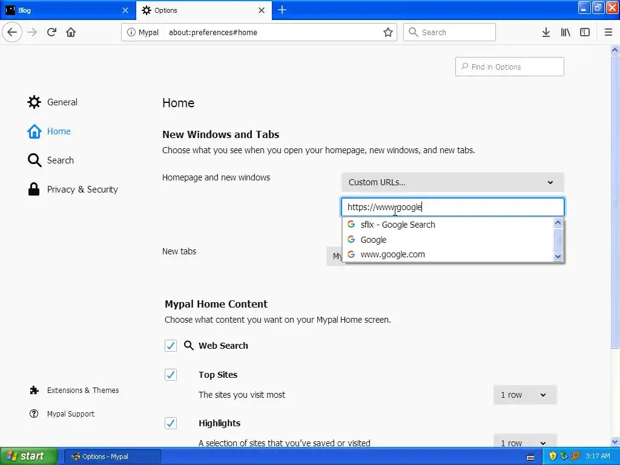Open the Highlights rows dropdown
The width and height of the screenshot is (620, 465).
coord(525,442)
